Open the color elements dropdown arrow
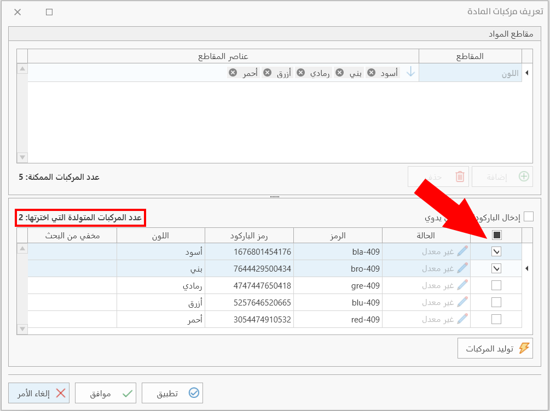 [x=410, y=72]
